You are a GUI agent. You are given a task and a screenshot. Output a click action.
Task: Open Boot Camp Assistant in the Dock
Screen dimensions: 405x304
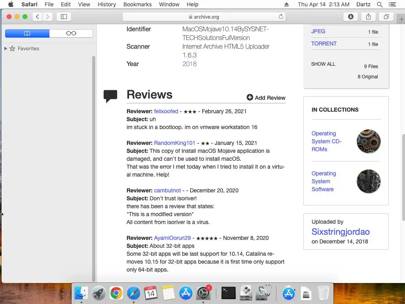246,293
